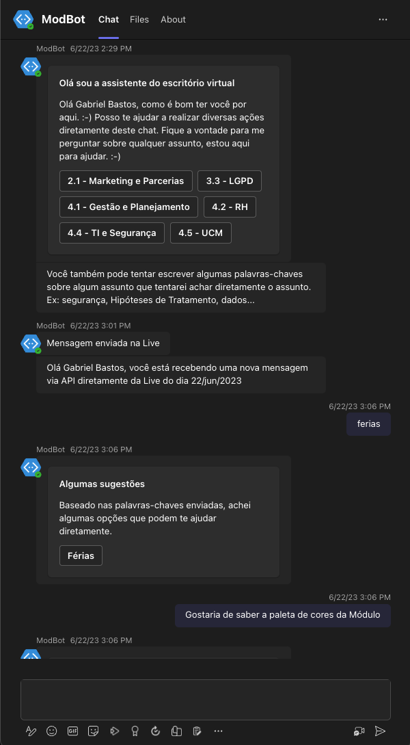Choose 2.1 - Marketing e Parcerias

(x=126, y=181)
